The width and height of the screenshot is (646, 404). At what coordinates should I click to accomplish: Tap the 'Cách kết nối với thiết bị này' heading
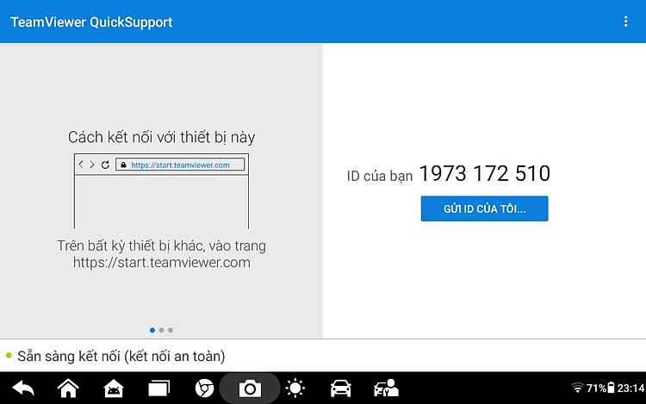[x=162, y=137]
